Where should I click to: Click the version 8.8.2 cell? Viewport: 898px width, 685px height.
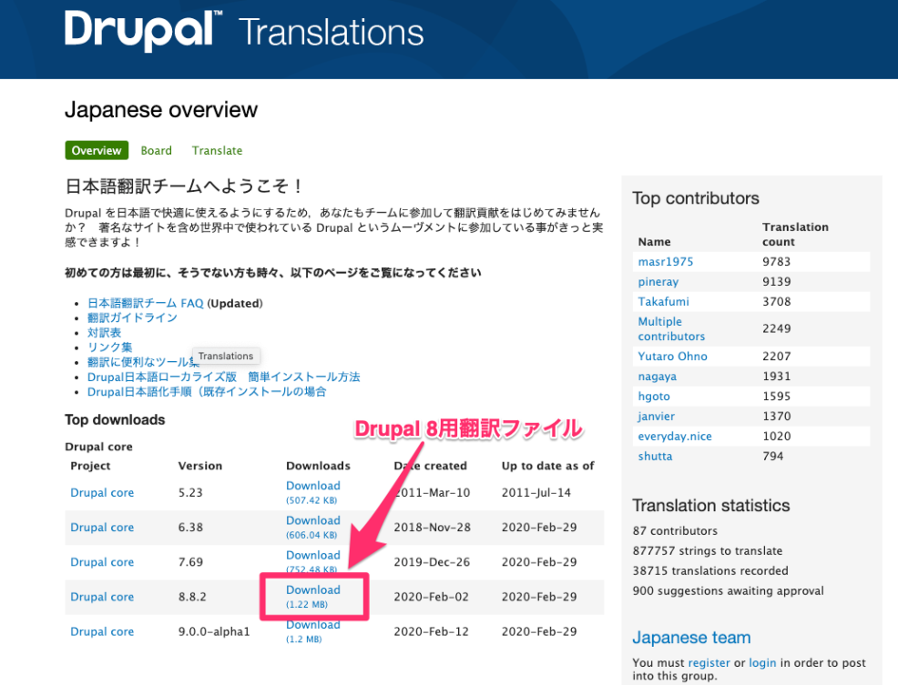click(x=192, y=597)
